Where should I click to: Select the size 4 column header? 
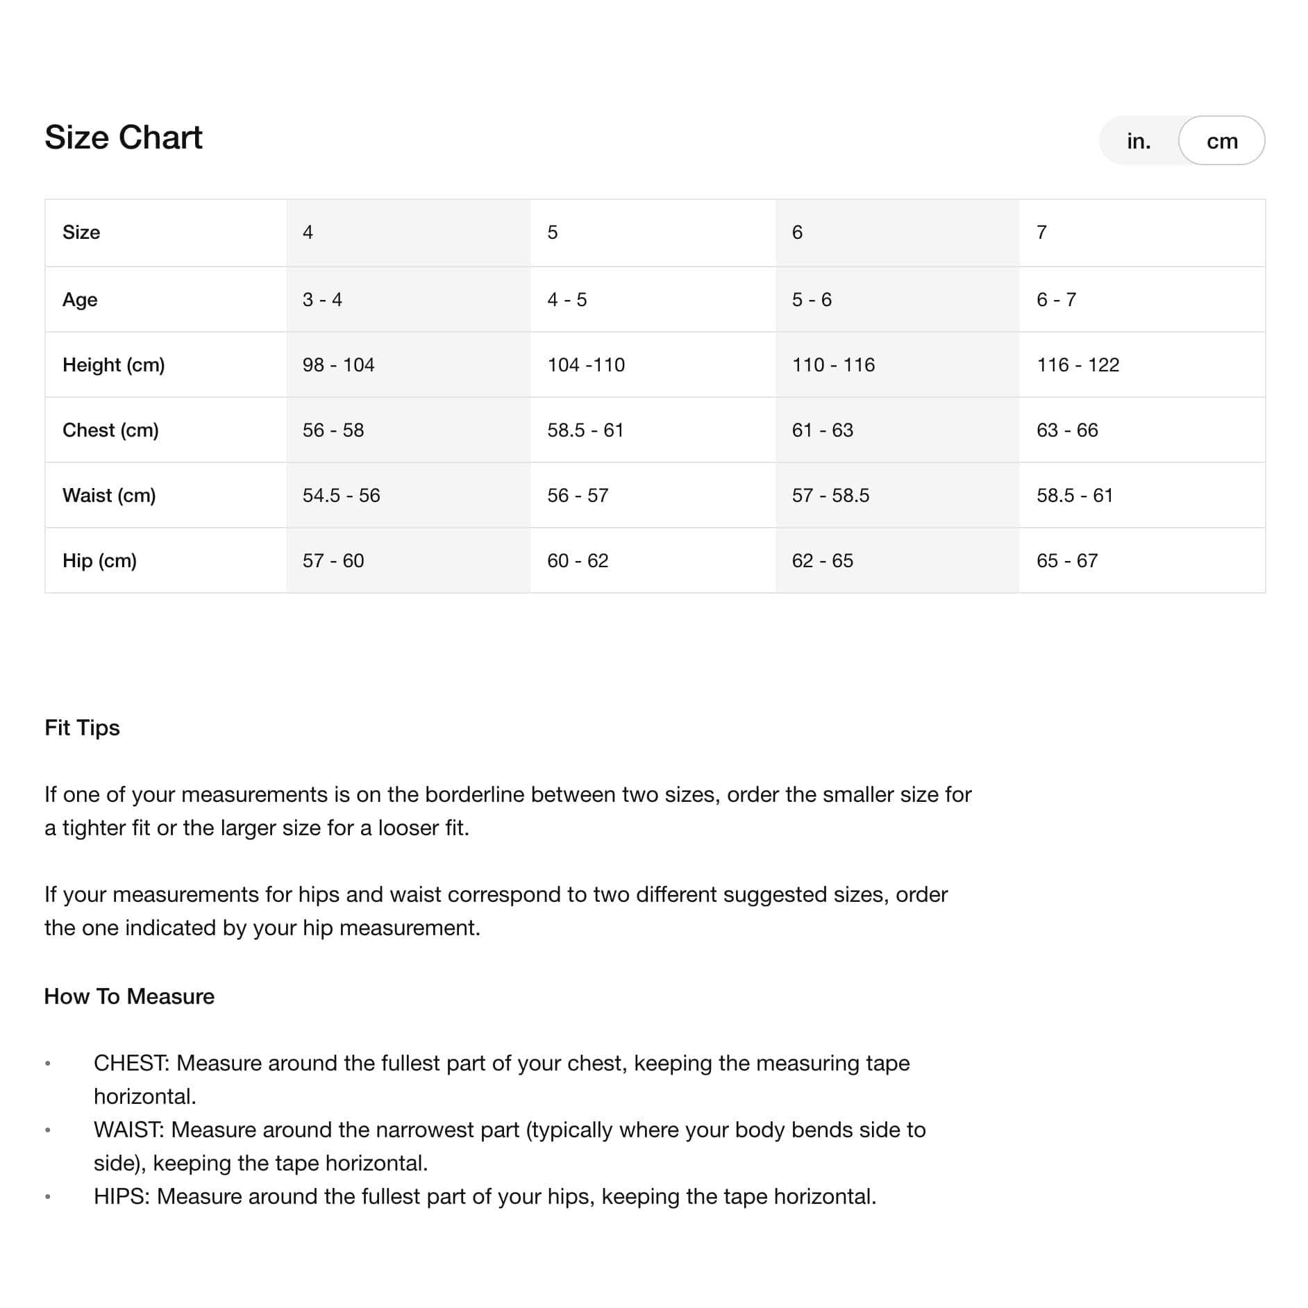pyautogui.click(x=308, y=233)
